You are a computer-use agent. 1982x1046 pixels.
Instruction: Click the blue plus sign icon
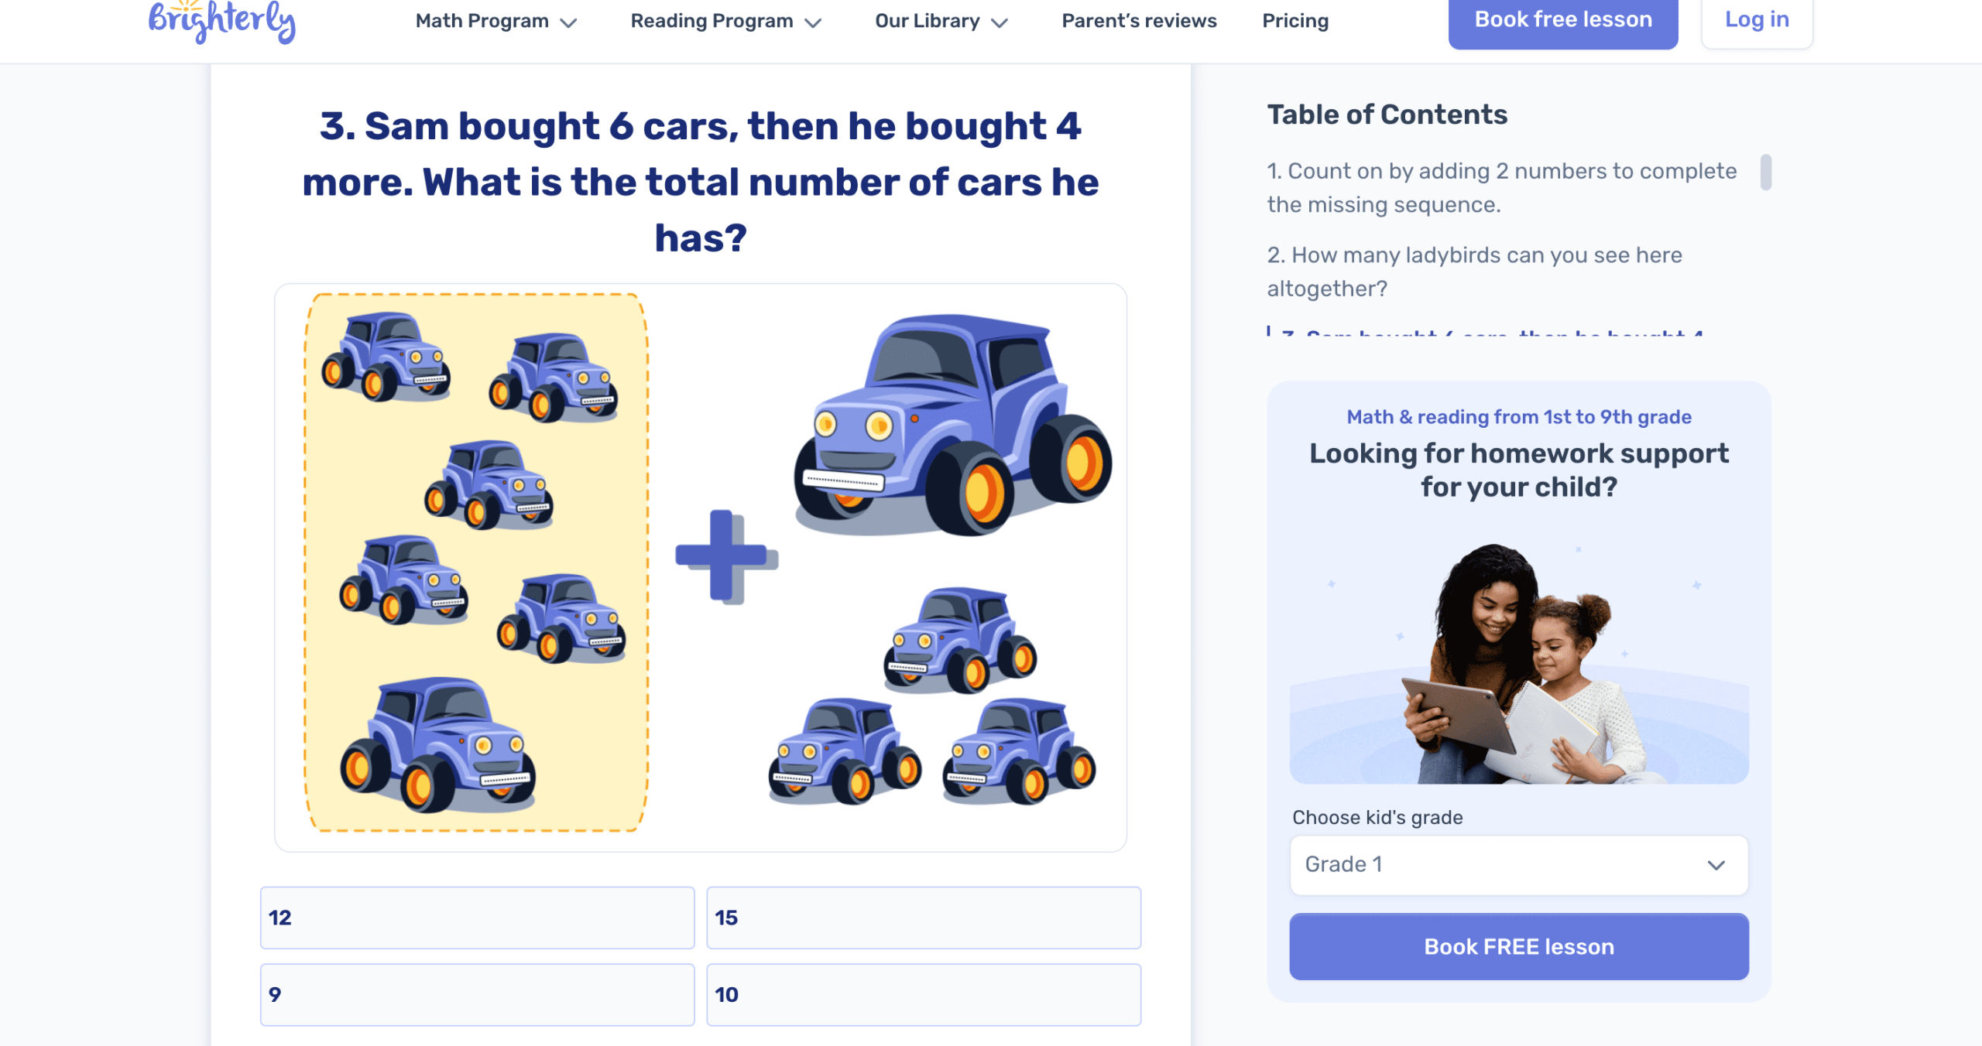click(725, 555)
